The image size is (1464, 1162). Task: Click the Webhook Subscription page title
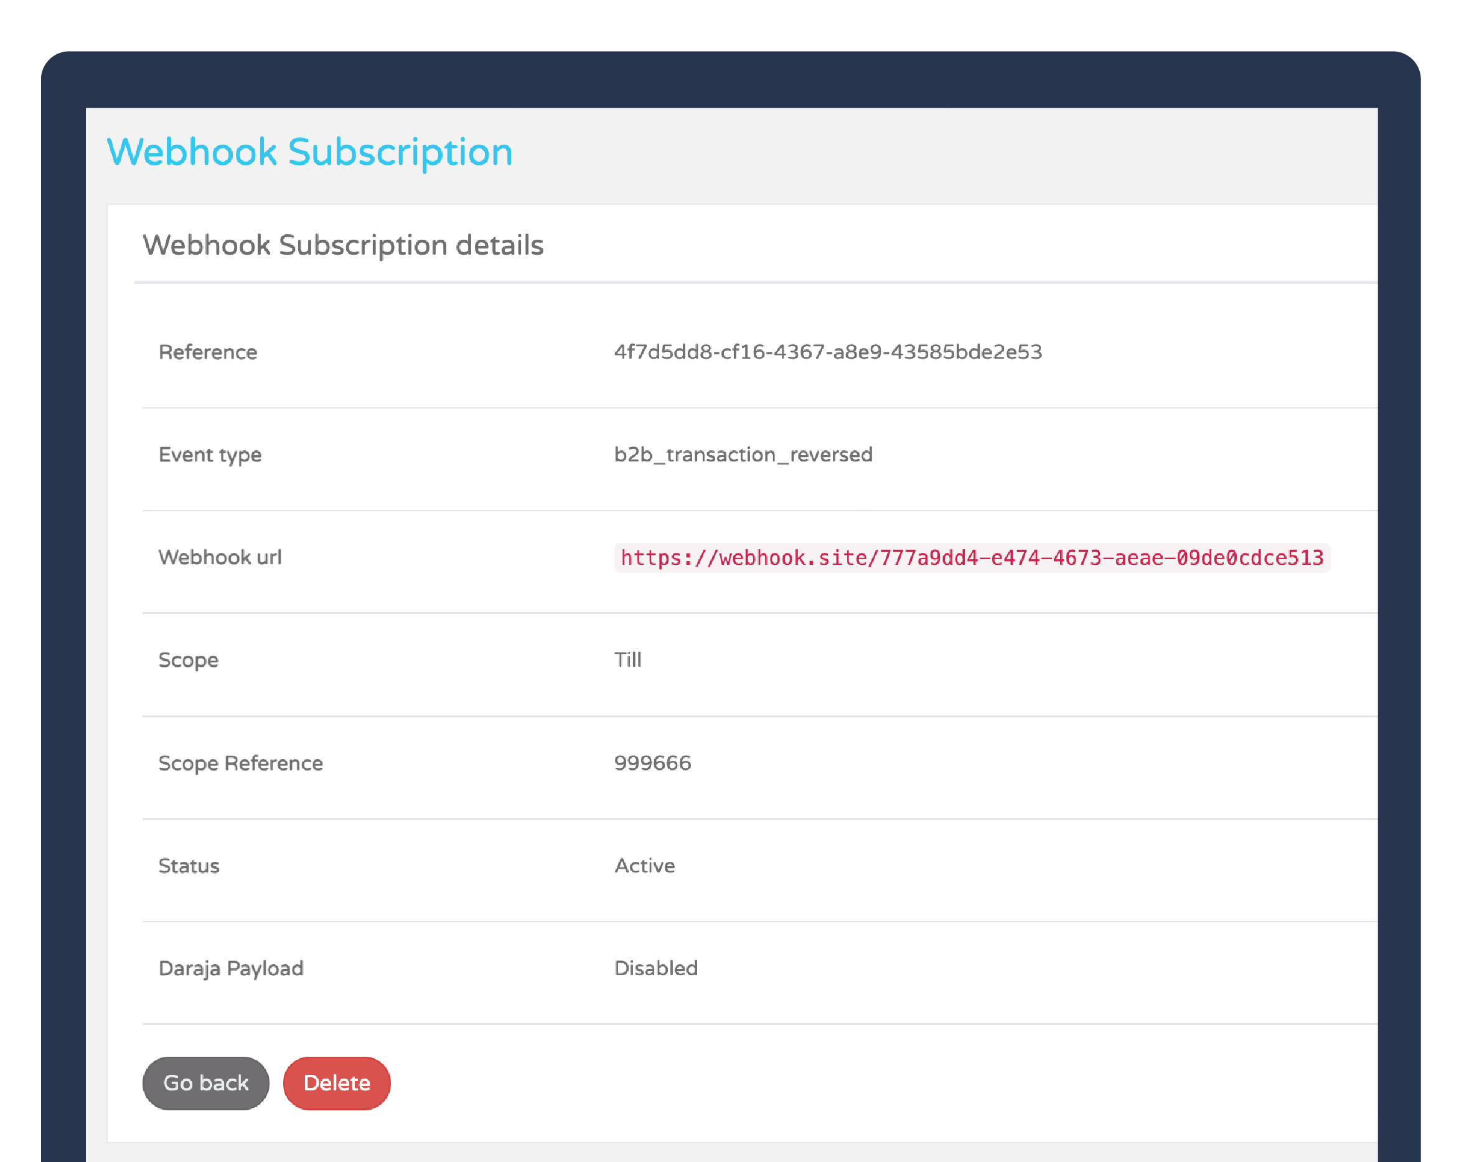[x=309, y=151]
